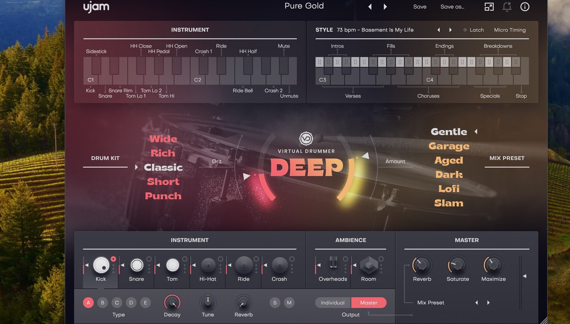Select the Kick instrument knob

(101, 265)
